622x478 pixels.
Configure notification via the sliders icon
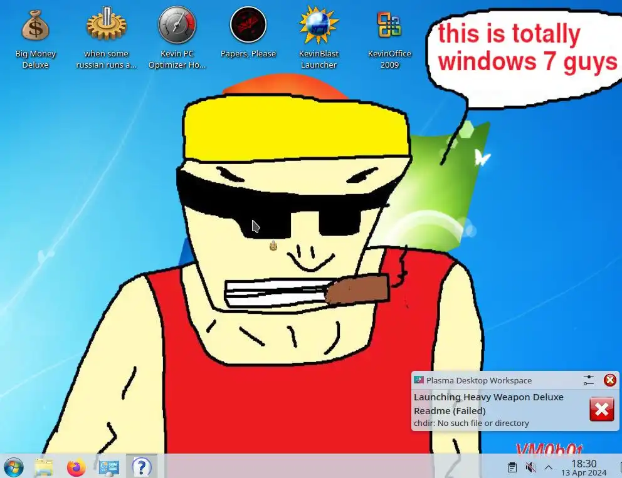pyautogui.click(x=589, y=380)
